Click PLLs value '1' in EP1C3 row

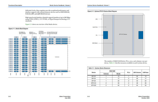coord(129,76)
